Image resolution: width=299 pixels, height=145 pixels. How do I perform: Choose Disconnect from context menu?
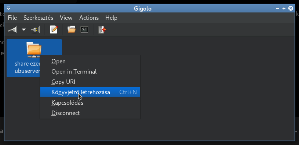tap(90, 113)
